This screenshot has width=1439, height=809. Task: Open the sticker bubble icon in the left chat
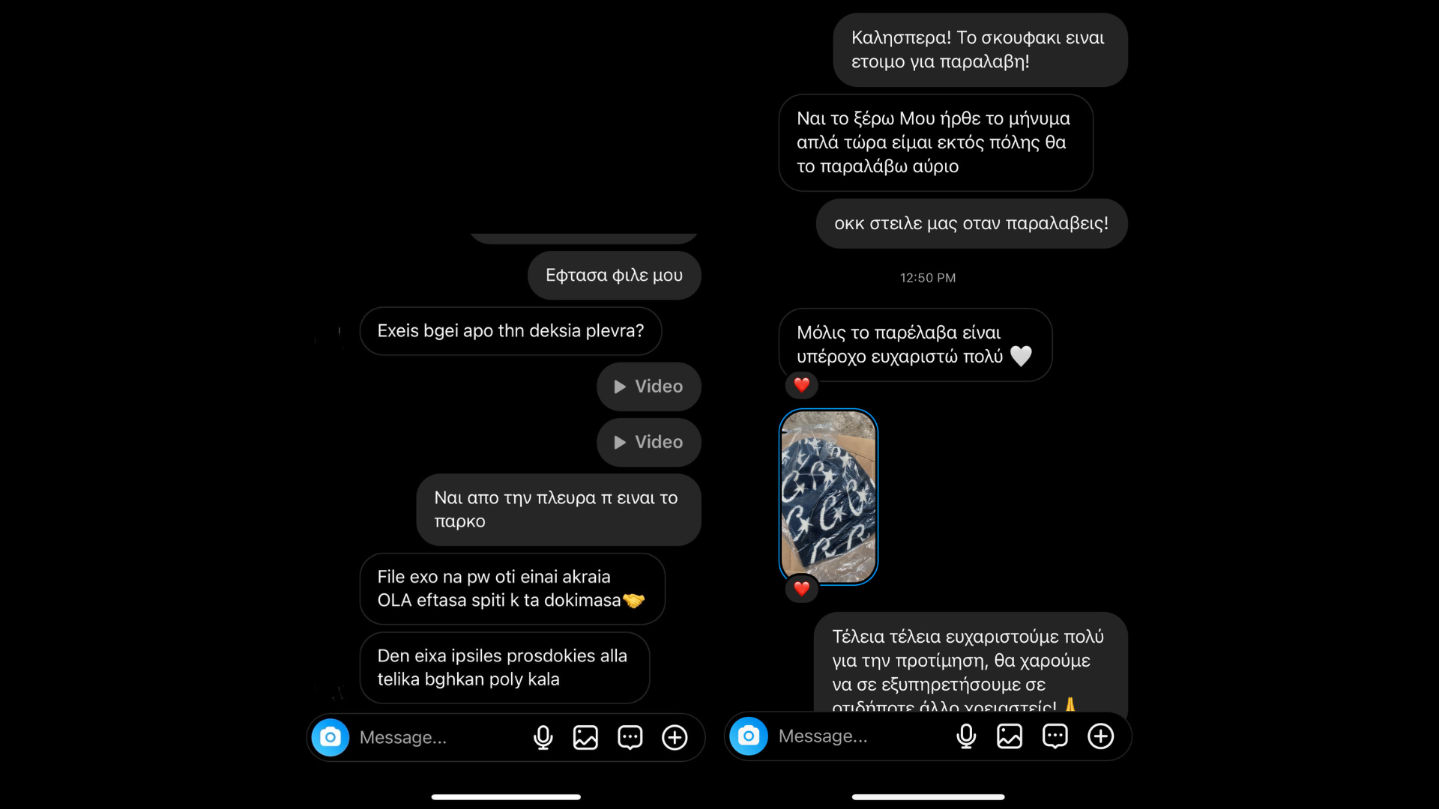coord(630,738)
